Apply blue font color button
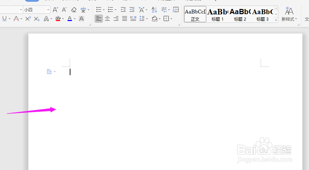 [x=69, y=19]
